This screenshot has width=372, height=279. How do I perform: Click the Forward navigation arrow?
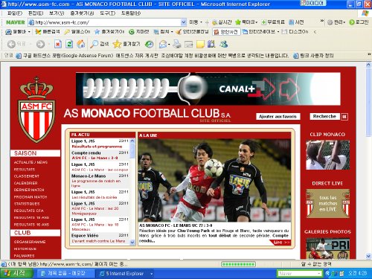(x=40, y=44)
